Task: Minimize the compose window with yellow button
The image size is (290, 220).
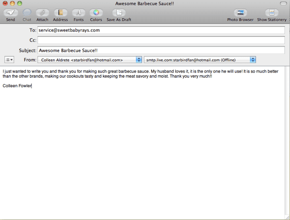Action: 12,3
